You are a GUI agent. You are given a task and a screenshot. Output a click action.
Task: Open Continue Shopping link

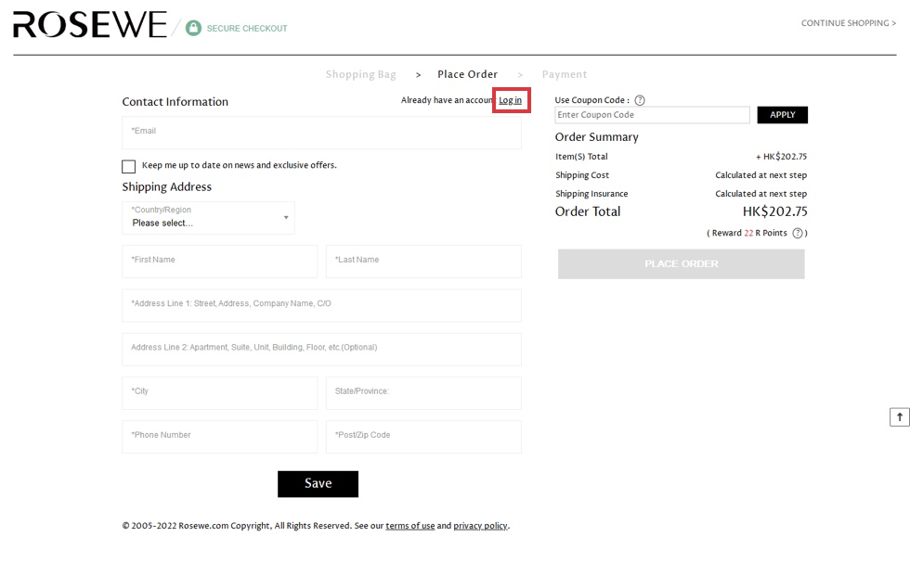pyautogui.click(x=848, y=23)
